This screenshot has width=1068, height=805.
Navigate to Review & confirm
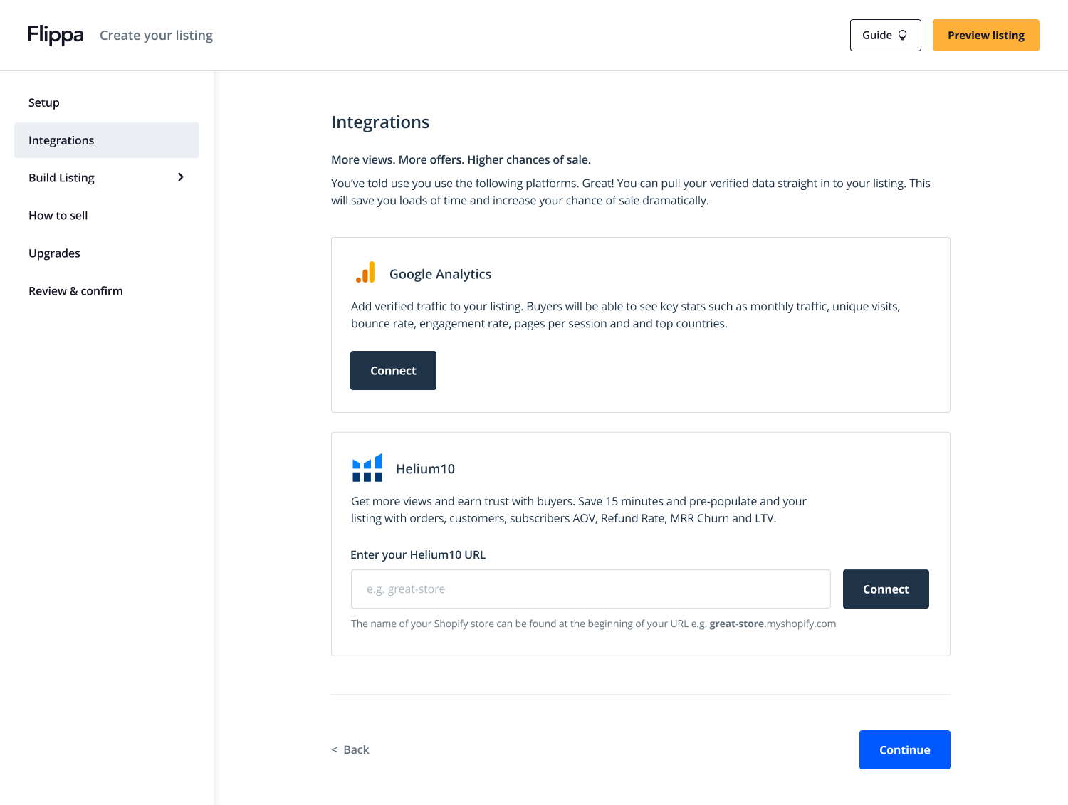[x=75, y=291]
